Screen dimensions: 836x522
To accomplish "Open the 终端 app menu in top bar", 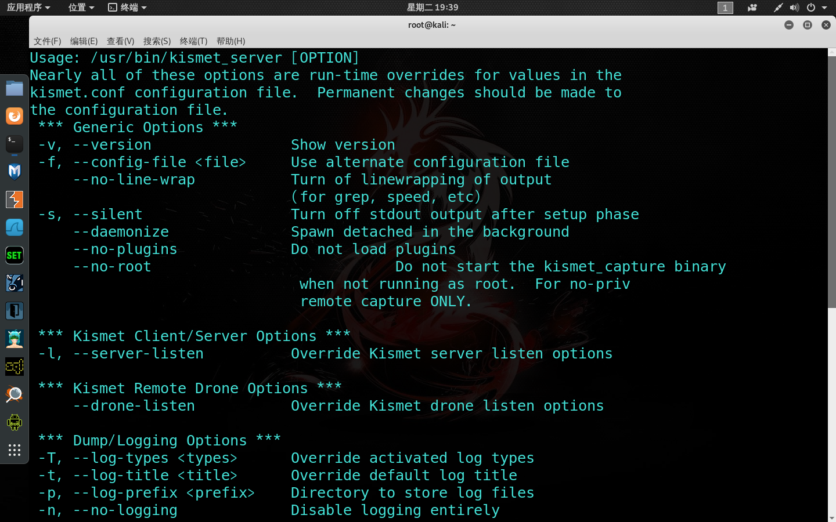I will pos(127,8).
